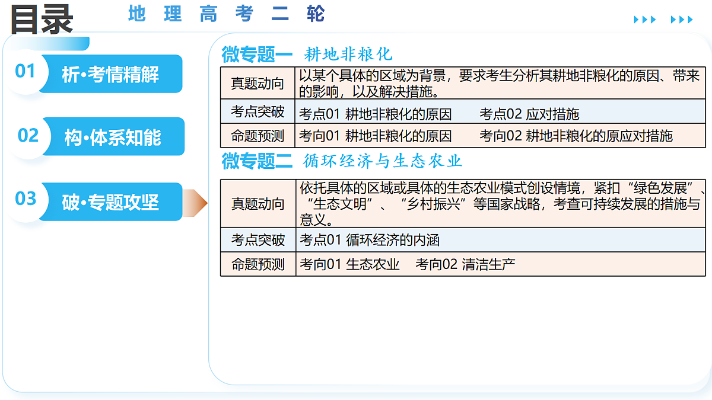Select heading 微专题一 耕地非粮化
712x400 pixels.
point(307,54)
